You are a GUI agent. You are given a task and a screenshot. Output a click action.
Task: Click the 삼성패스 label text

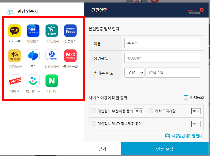click(70, 41)
